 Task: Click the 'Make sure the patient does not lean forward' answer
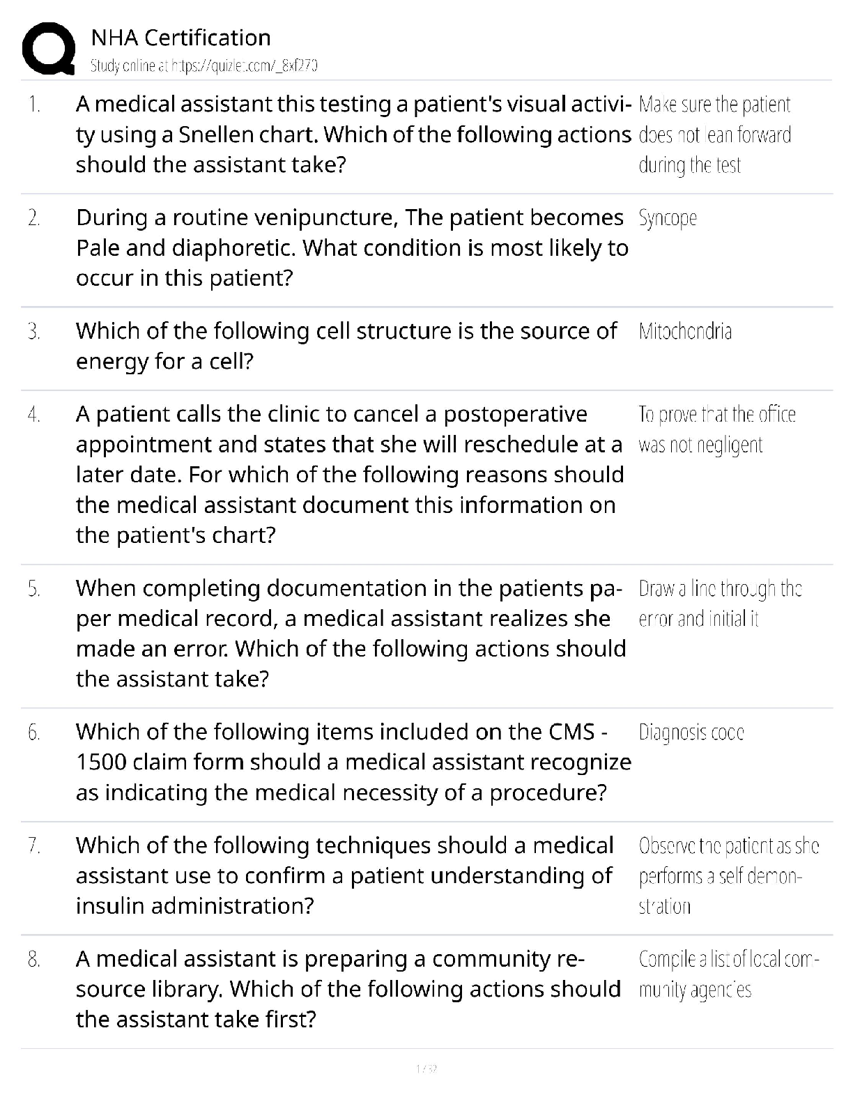point(714,135)
